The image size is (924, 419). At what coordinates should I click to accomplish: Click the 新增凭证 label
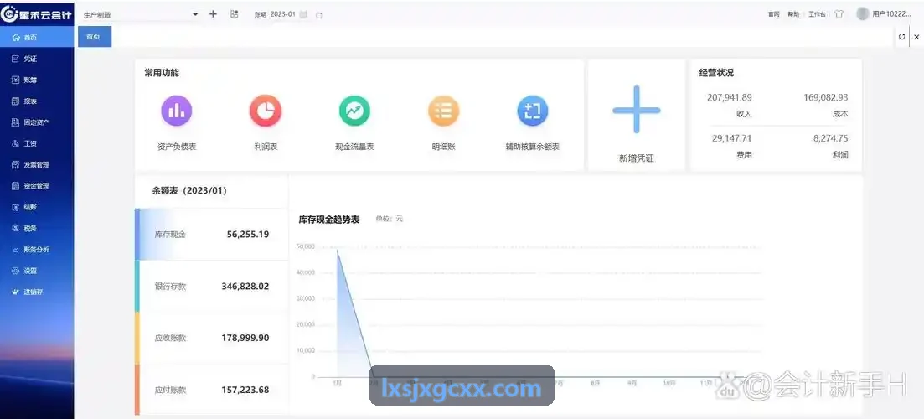(637, 158)
